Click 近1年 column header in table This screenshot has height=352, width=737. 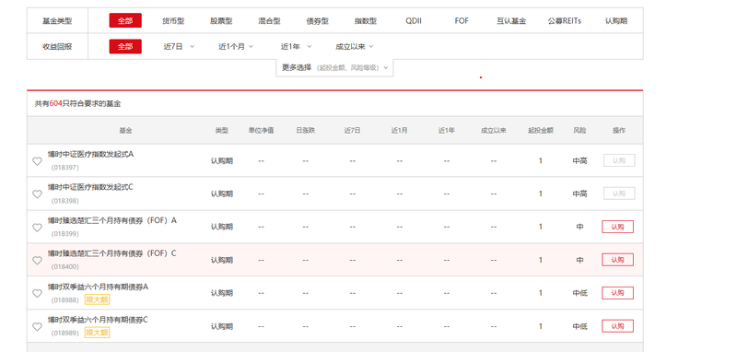click(x=447, y=131)
